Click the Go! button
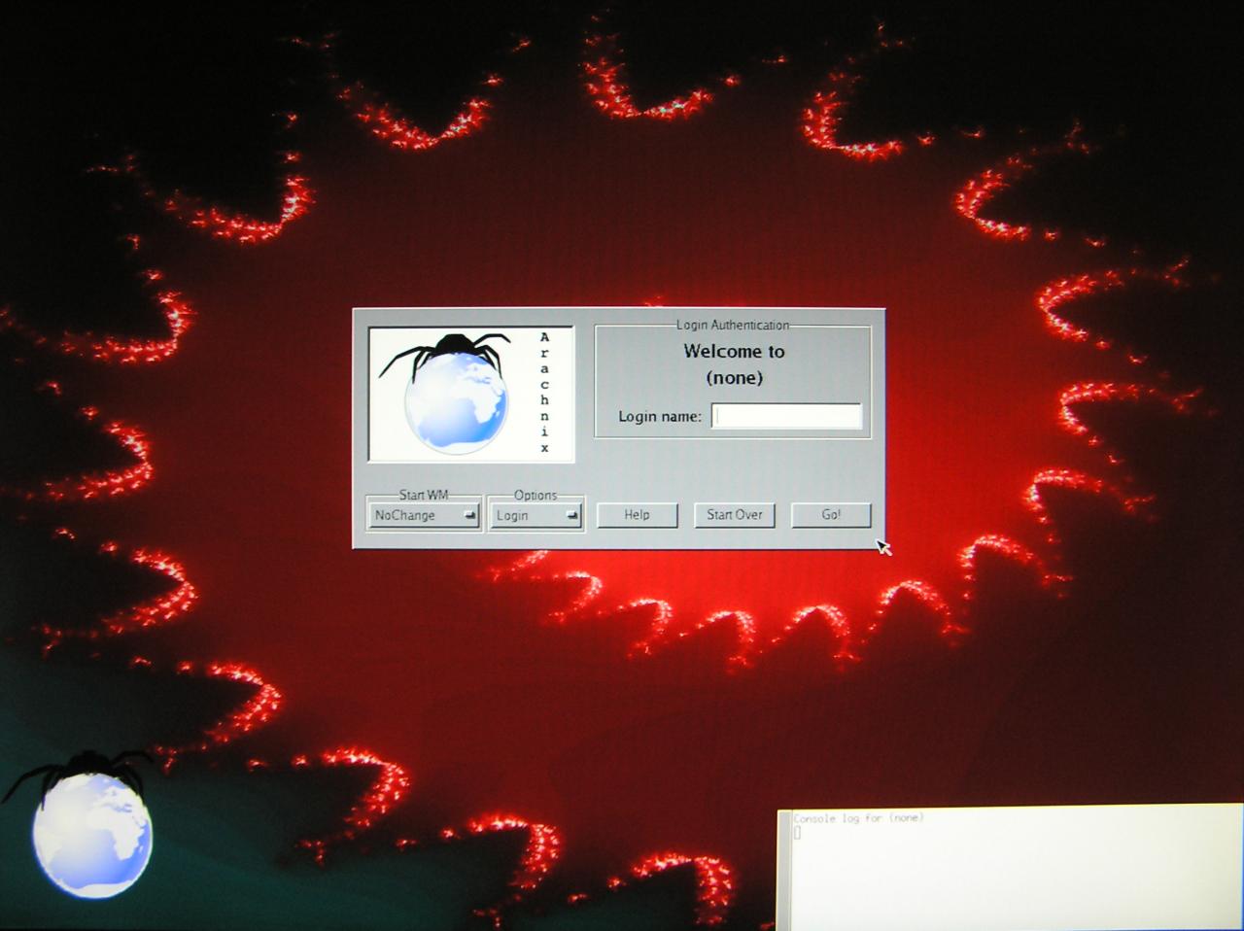This screenshot has height=931, width=1244. pos(831,515)
